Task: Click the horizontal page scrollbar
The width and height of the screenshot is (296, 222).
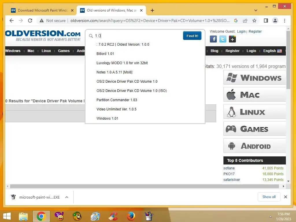Action: [145, 186]
